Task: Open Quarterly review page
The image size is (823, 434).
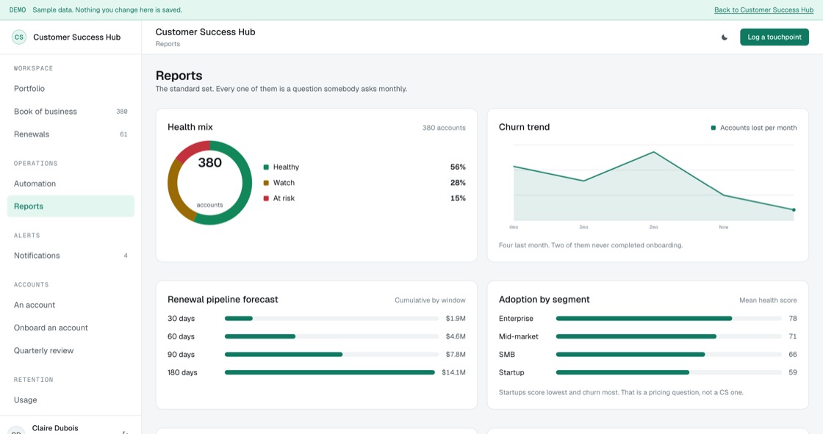Action: point(71,350)
